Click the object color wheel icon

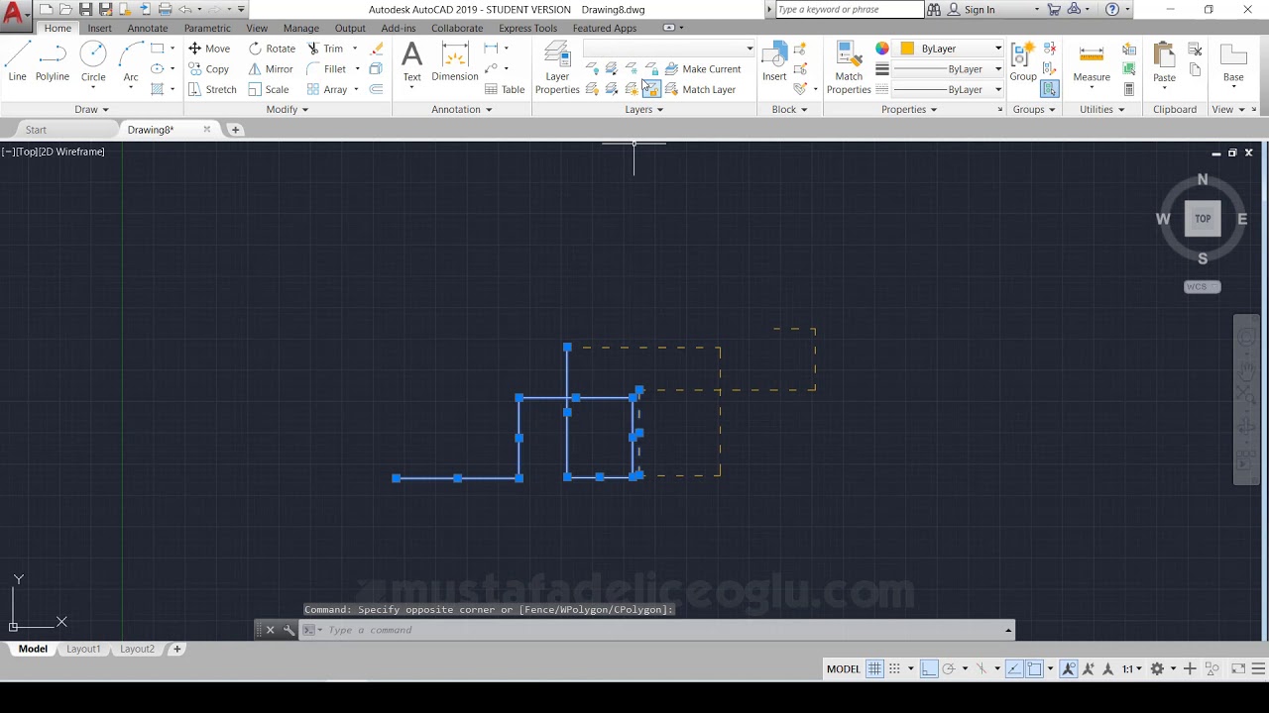tap(882, 49)
